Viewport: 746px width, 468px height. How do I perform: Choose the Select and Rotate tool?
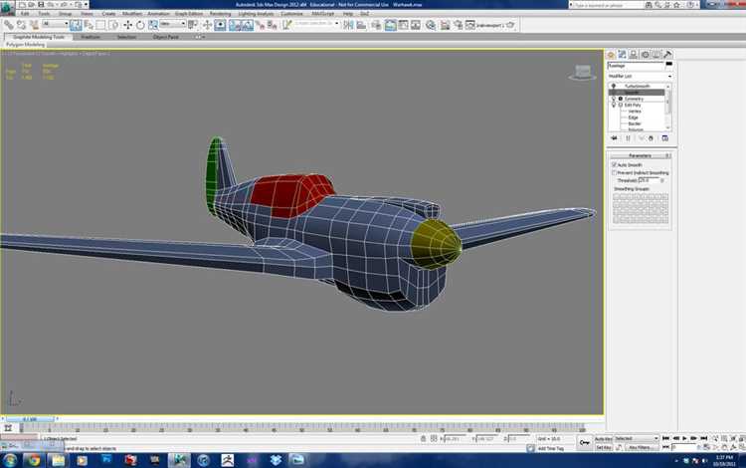click(140, 25)
